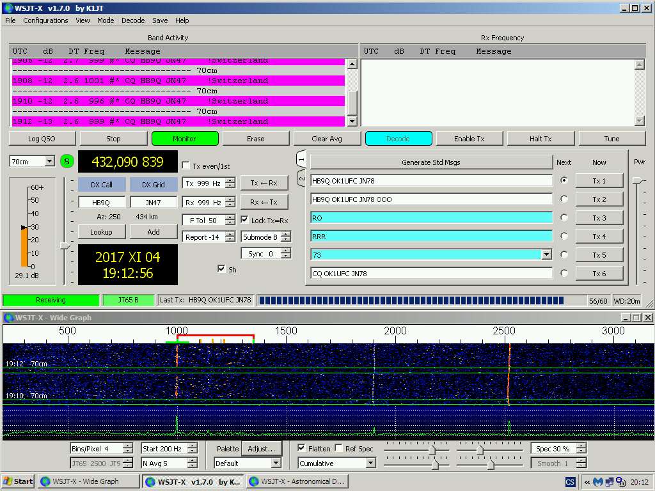
Task: Expand hidden system tray icons chevron
Action: [x=587, y=482]
